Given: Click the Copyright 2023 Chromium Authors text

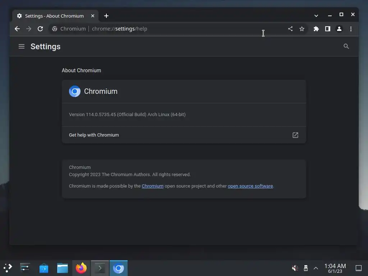Looking at the screenshot, I should 130,174.
